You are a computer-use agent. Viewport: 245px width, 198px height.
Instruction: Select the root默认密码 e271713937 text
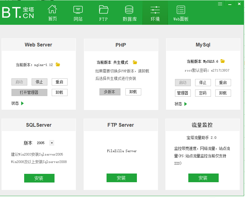[x=207, y=70]
